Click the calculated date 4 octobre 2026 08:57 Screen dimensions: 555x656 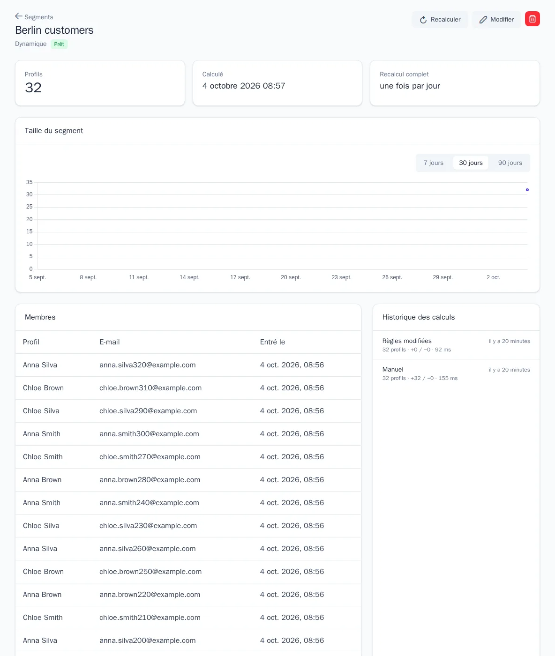[244, 86]
